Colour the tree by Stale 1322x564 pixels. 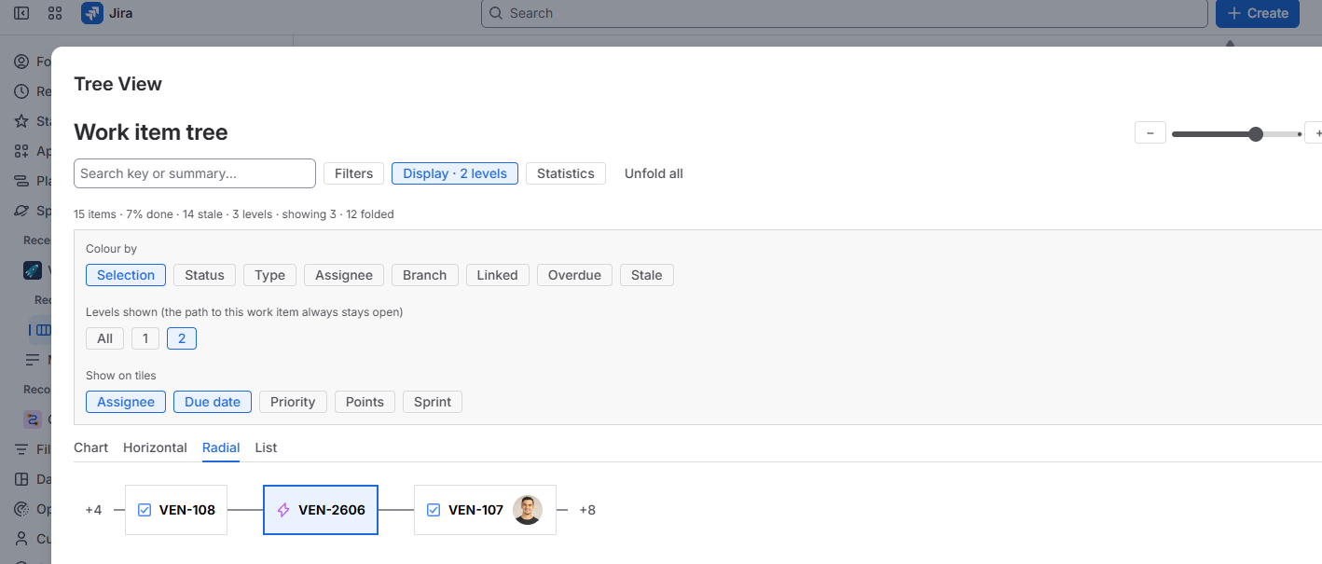pos(647,275)
